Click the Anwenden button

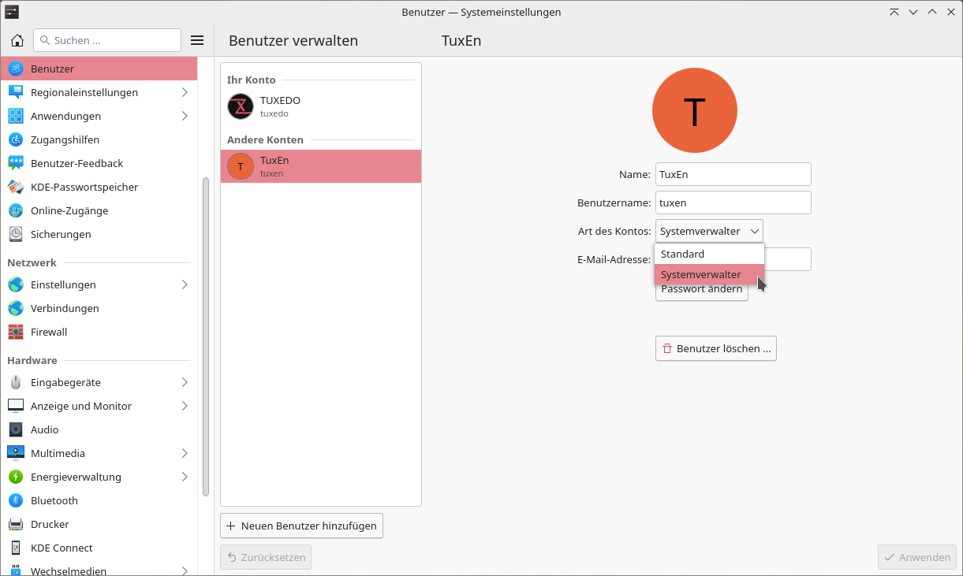[x=916, y=557]
